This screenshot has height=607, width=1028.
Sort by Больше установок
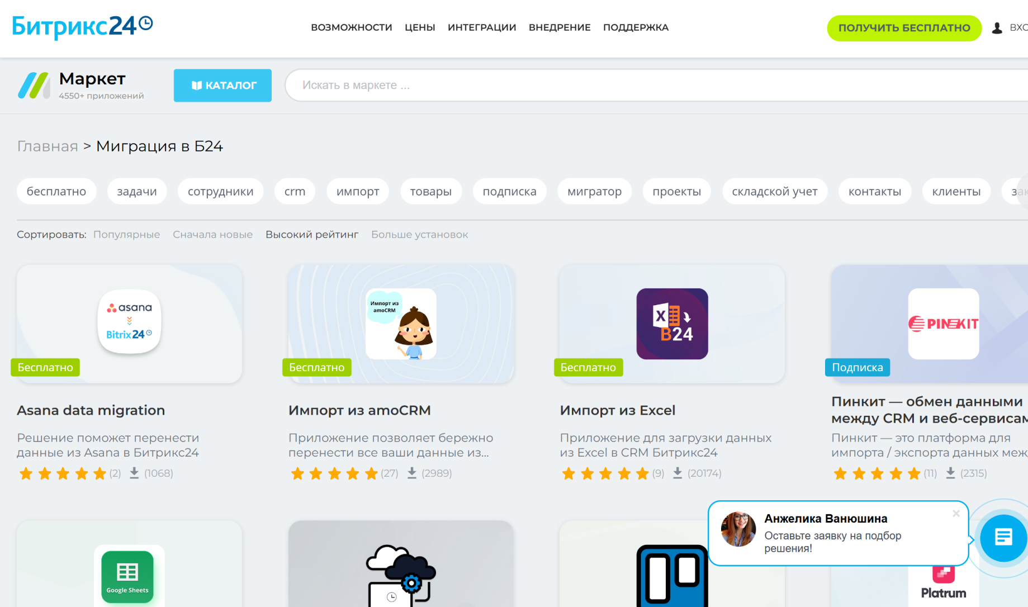coord(420,235)
